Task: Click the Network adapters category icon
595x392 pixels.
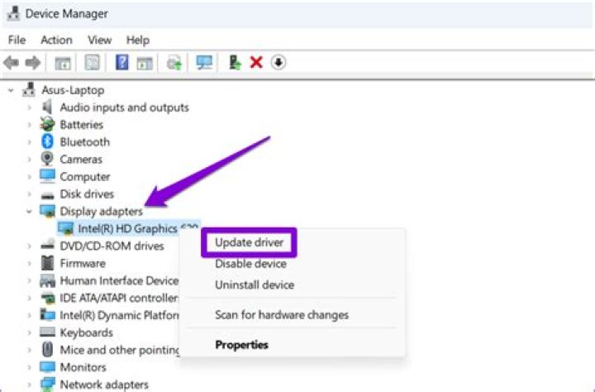Action: [x=47, y=384]
